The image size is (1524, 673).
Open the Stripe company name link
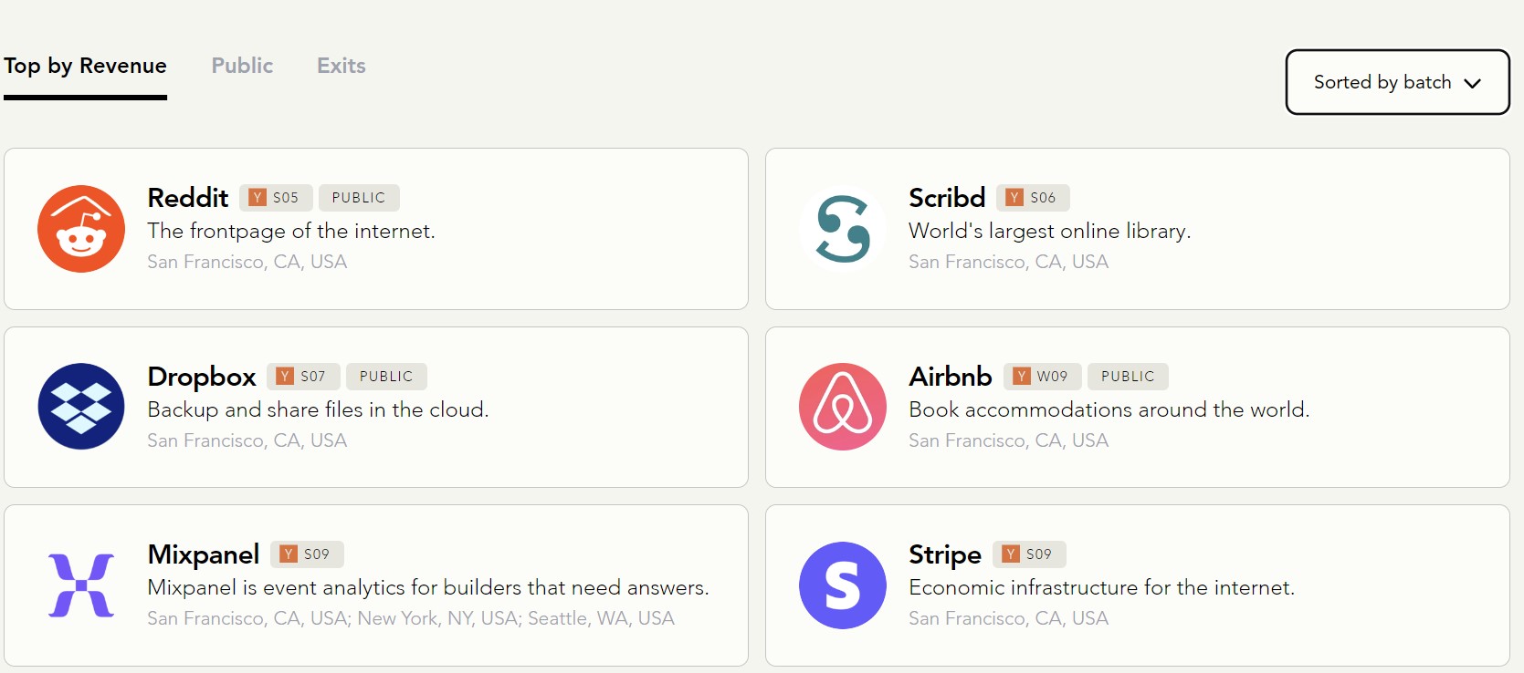(945, 554)
